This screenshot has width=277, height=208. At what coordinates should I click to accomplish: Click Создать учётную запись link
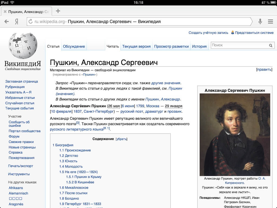pos(208,33)
